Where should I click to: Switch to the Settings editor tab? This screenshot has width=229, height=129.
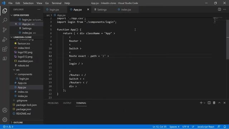tap(102, 10)
